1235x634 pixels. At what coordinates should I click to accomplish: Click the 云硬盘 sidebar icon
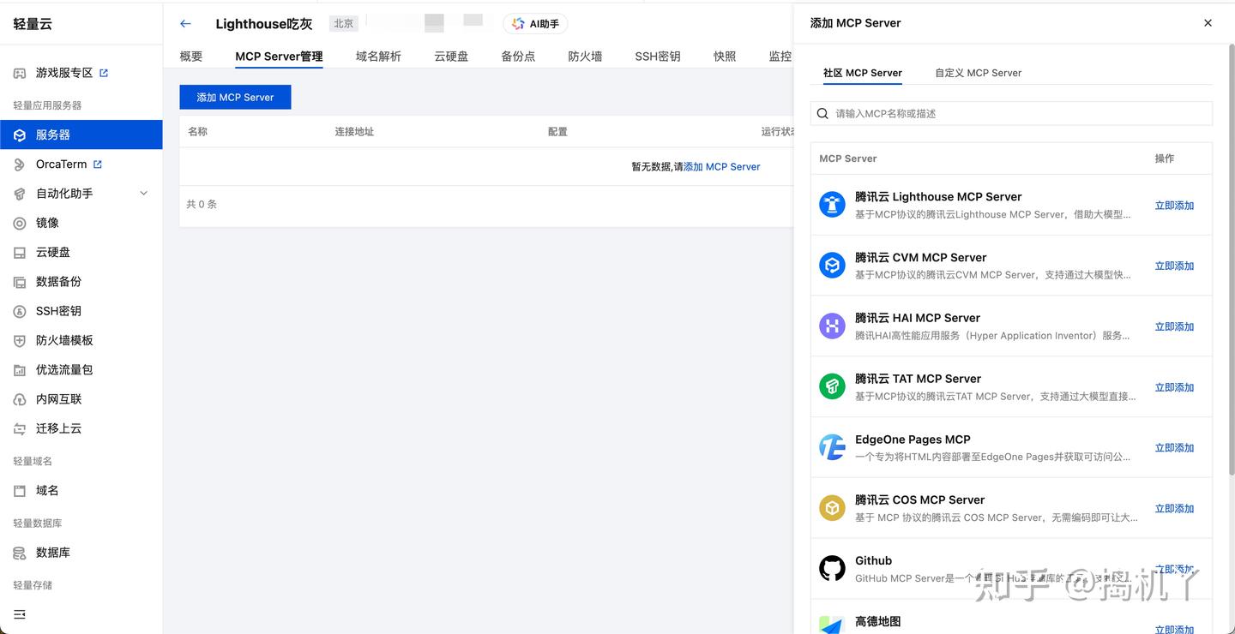19,253
